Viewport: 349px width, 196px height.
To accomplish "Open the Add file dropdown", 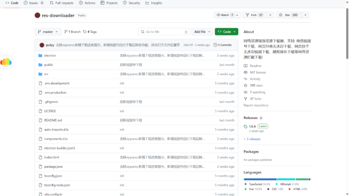I will pyautogui.click(x=202, y=32).
